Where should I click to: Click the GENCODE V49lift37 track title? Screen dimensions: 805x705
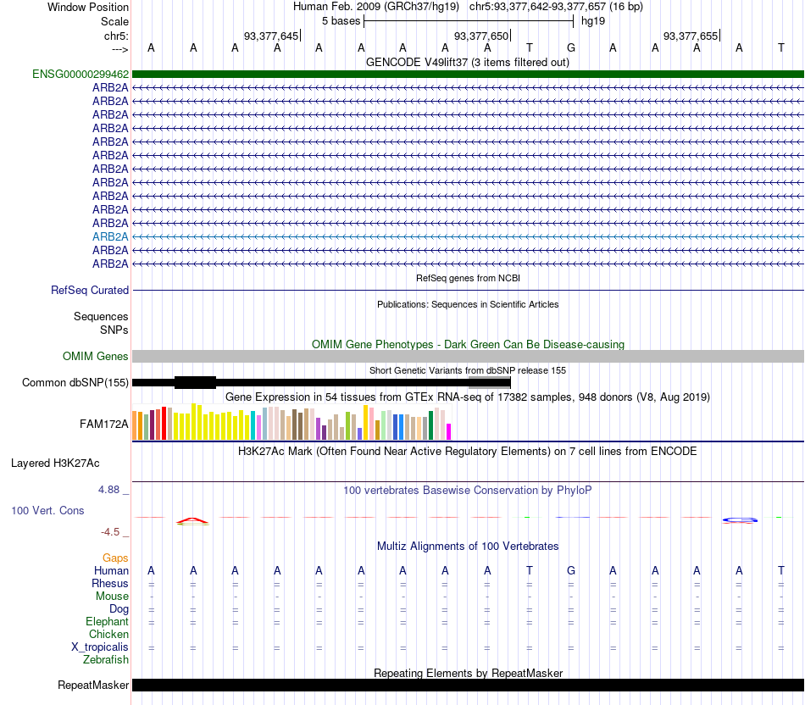468,62
